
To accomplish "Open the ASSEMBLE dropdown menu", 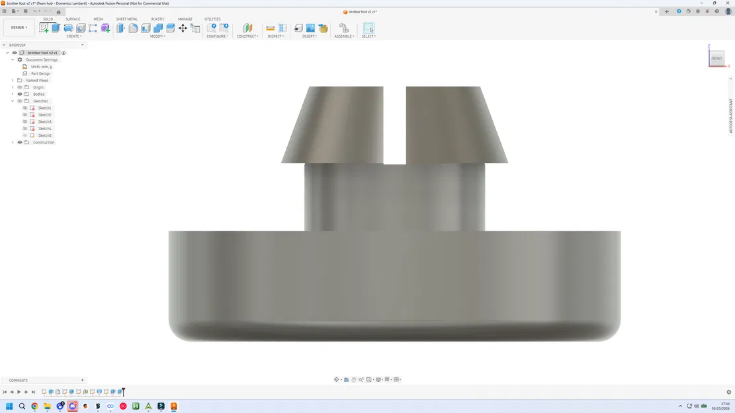I will 344,36.
